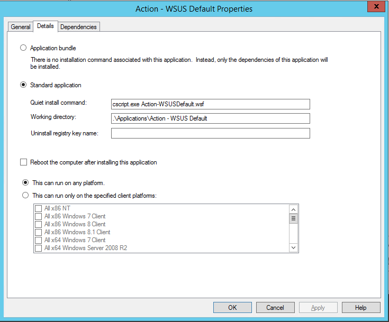Choose the Standard application radio button
This screenshot has height=322, width=389.
click(23, 85)
